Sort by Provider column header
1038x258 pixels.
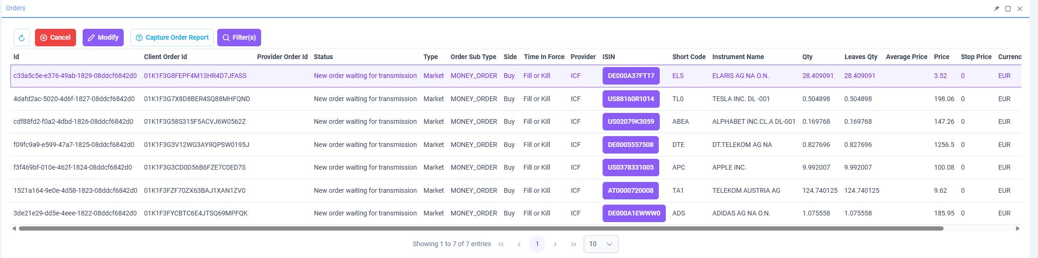click(x=583, y=57)
